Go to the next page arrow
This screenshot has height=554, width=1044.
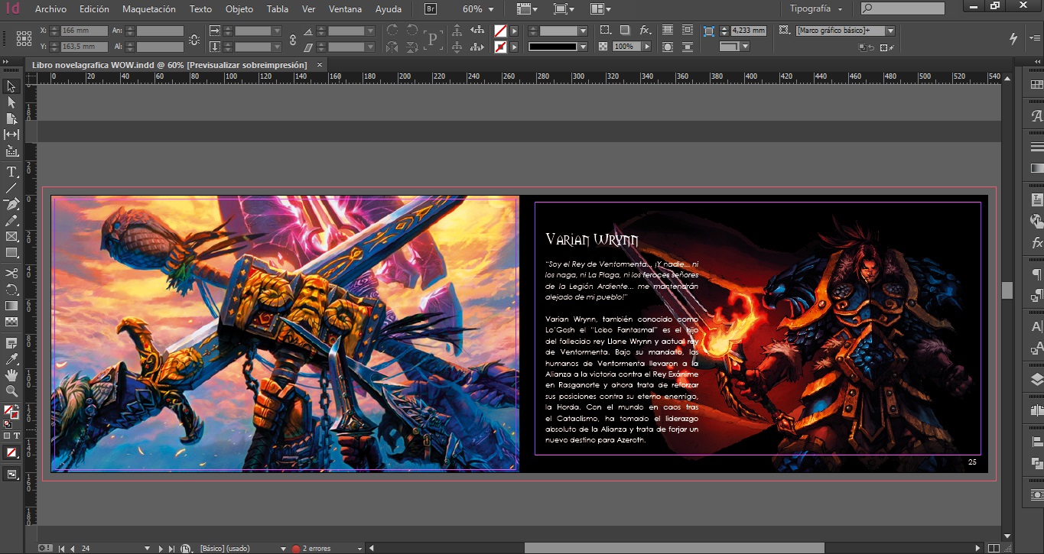[x=161, y=548]
